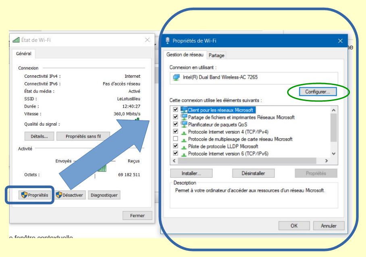Image resolution: width=366 pixels, height=257 pixels.
Task: Select the Pilote de protocole LLDP icon
Action: [x=184, y=147]
